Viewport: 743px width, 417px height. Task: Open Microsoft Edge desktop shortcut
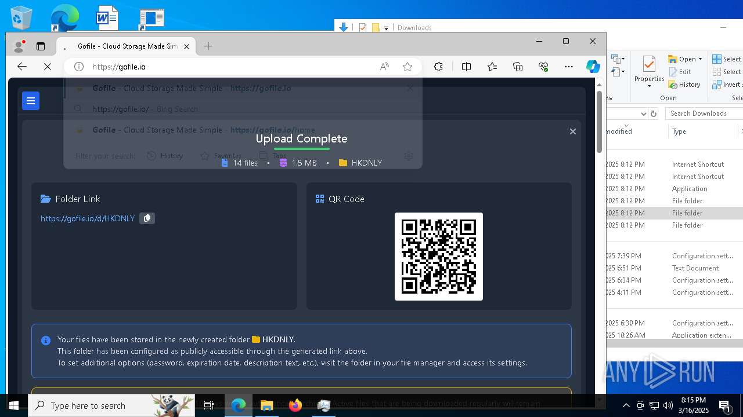click(x=64, y=17)
